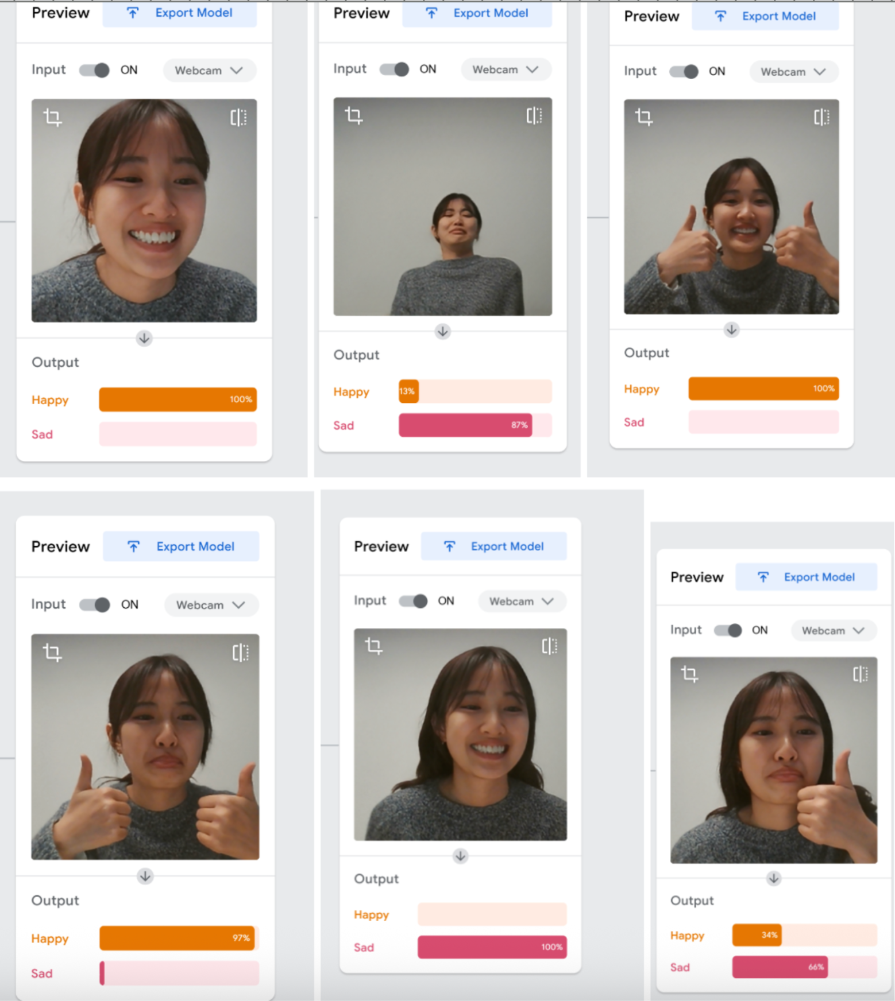Click crop icon in the 66% Sad panel

tap(689, 674)
